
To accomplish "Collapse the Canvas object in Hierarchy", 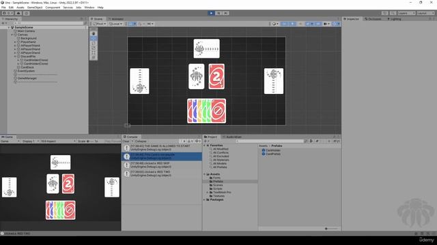I will (12, 35).
